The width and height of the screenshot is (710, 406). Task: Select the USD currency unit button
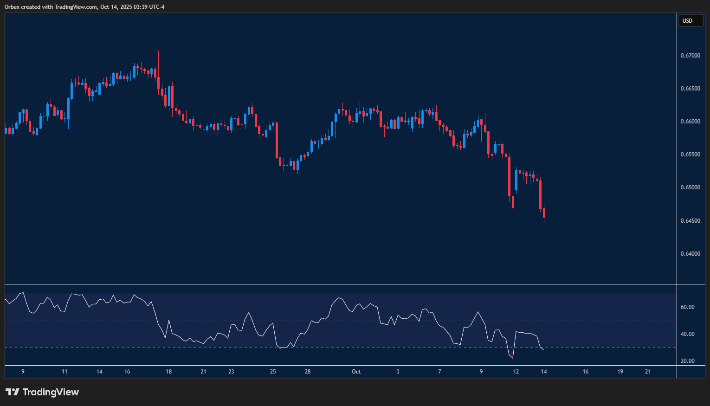(x=691, y=20)
